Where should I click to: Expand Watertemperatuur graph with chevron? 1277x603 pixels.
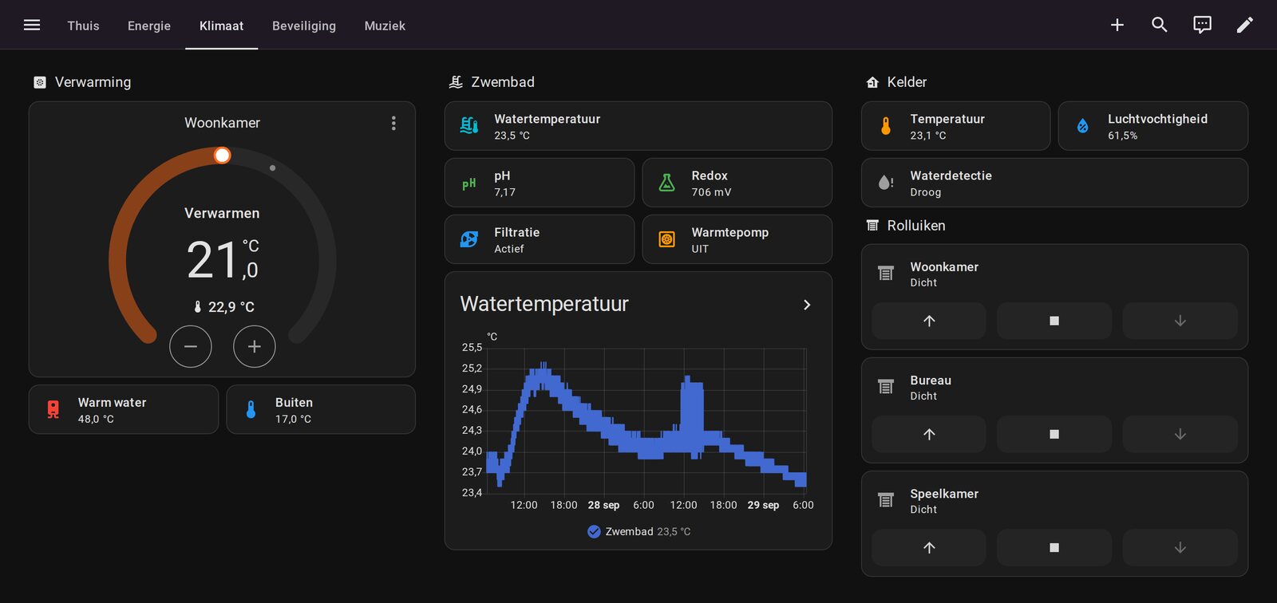(807, 305)
